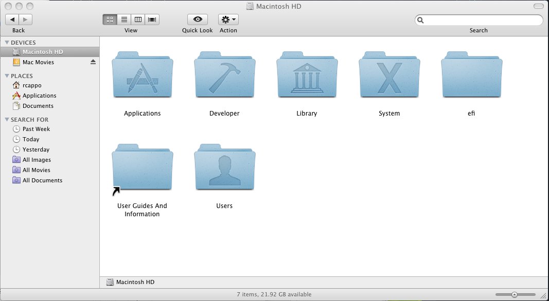Switch to Cover Flow view
This screenshot has width=549, height=301.
[152, 20]
